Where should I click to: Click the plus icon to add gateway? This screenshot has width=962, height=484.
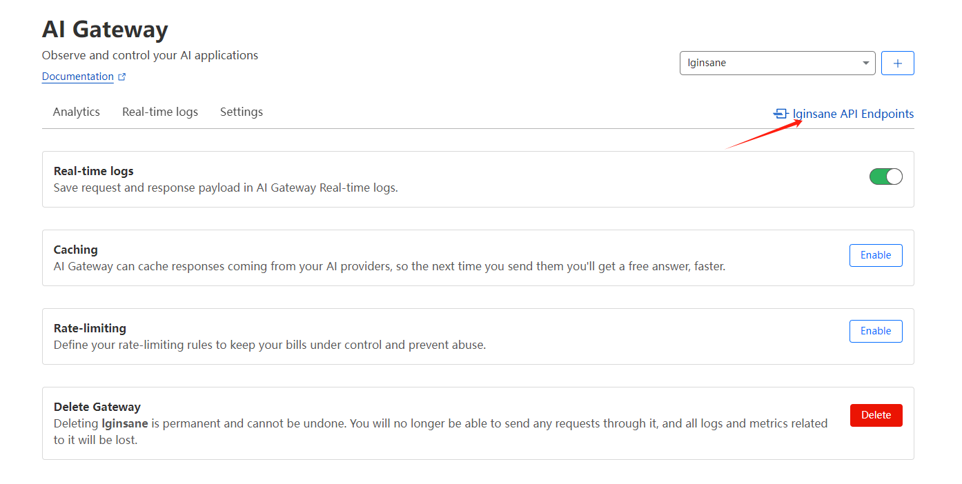pyautogui.click(x=897, y=63)
